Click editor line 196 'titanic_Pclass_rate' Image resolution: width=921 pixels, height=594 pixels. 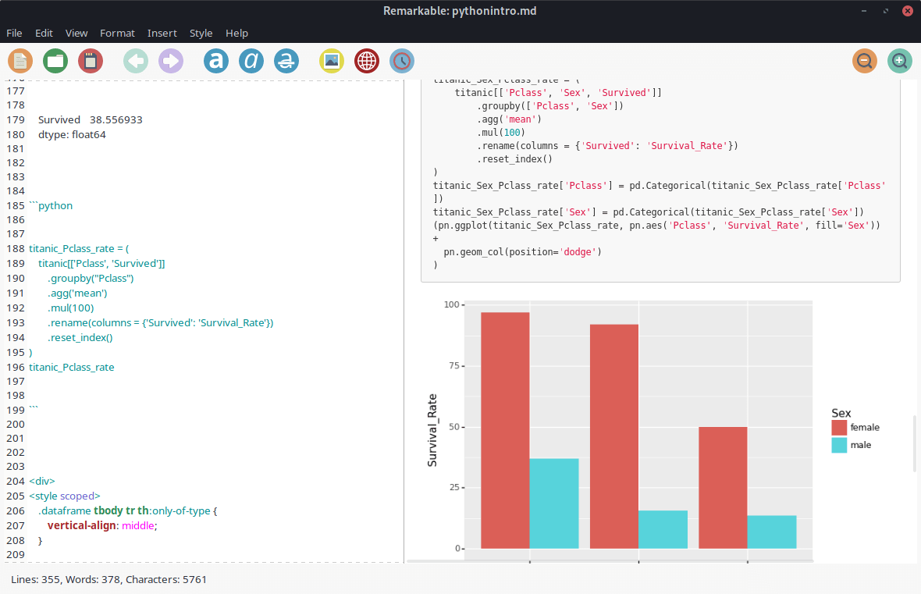pos(72,367)
